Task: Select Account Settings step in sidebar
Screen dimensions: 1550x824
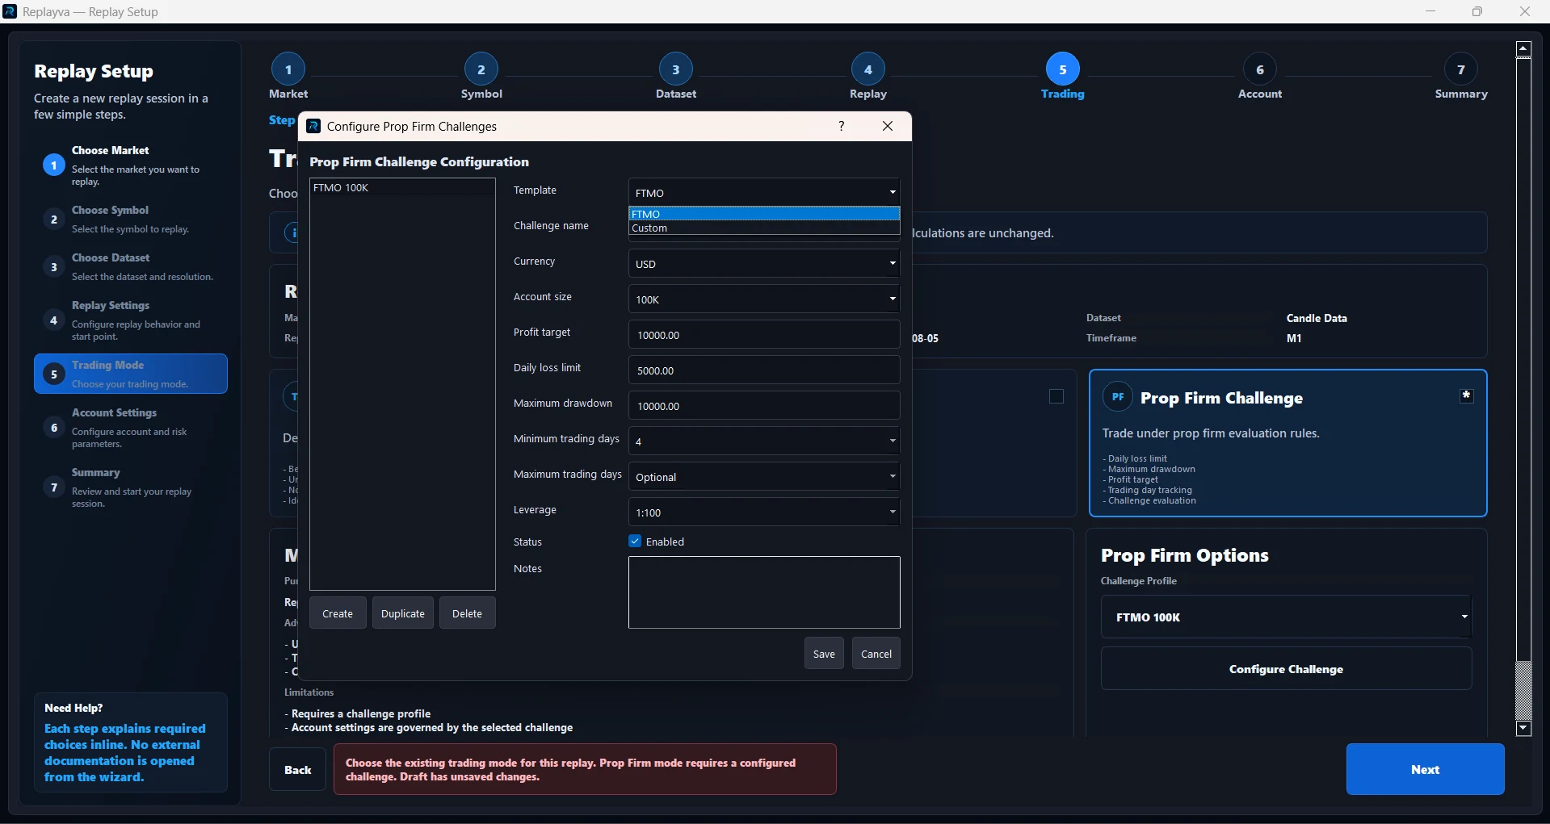Action: coord(131,427)
